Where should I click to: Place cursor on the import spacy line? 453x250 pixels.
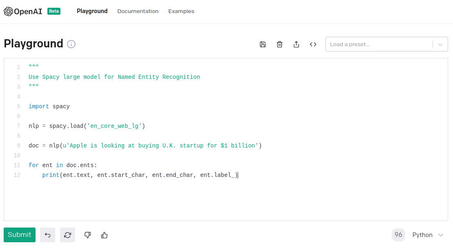pos(49,107)
